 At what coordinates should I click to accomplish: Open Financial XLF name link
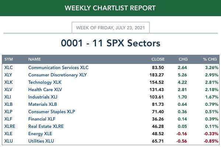[42, 119]
